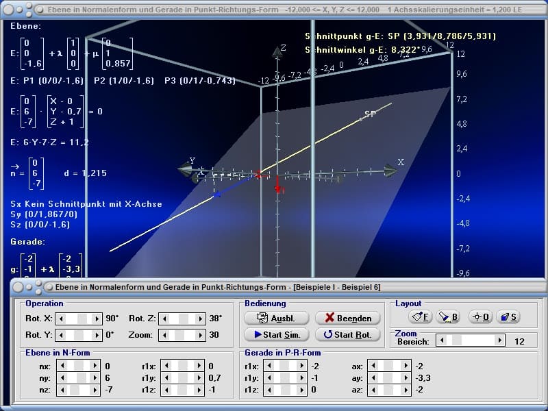Viewport: 548px width, 411px height.
Task: Open the Layout O crosshair button
Action: click(481, 317)
